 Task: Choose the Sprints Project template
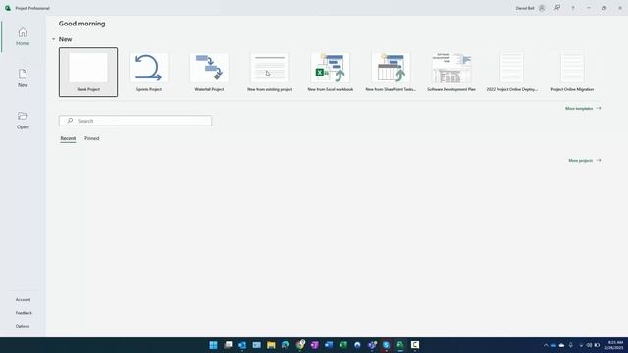tap(149, 72)
